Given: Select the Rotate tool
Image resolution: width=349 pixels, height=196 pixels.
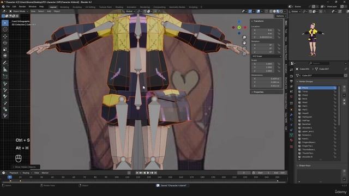Looking at the screenshot, I should [5, 42].
